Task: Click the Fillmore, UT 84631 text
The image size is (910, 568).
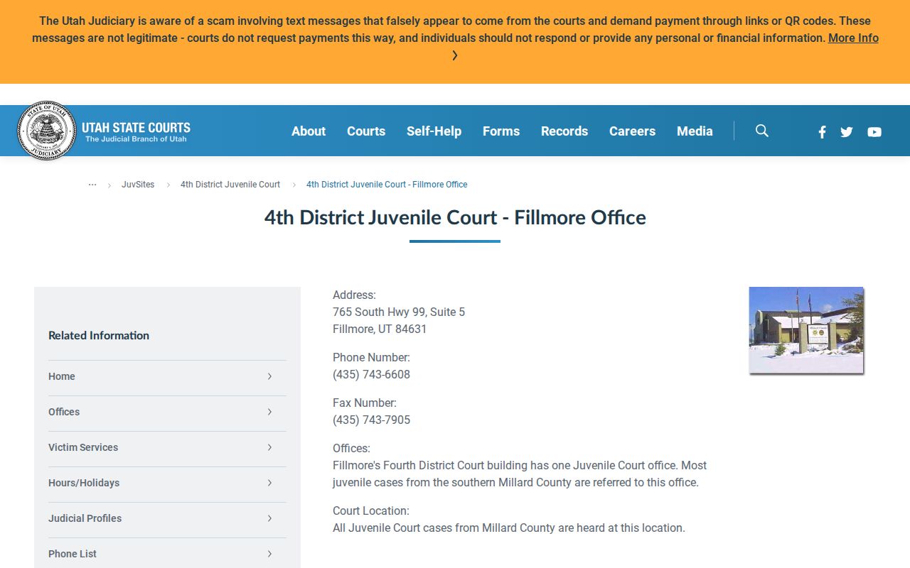Action: click(x=380, y=329)
